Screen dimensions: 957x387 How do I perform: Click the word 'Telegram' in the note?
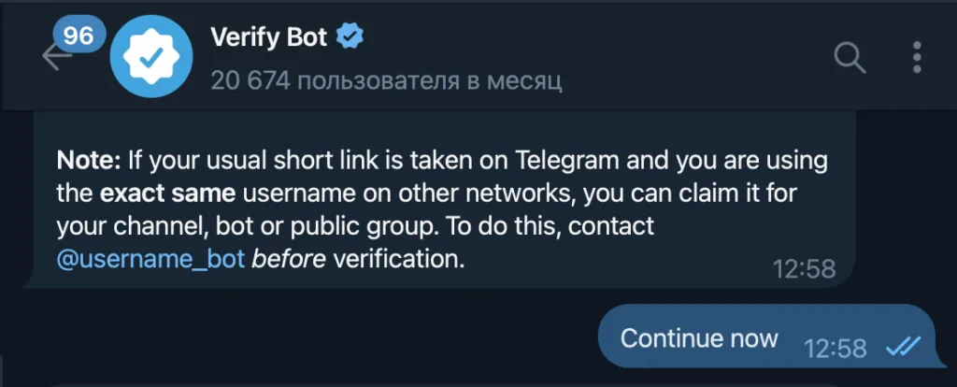click(x=566, y=161)
